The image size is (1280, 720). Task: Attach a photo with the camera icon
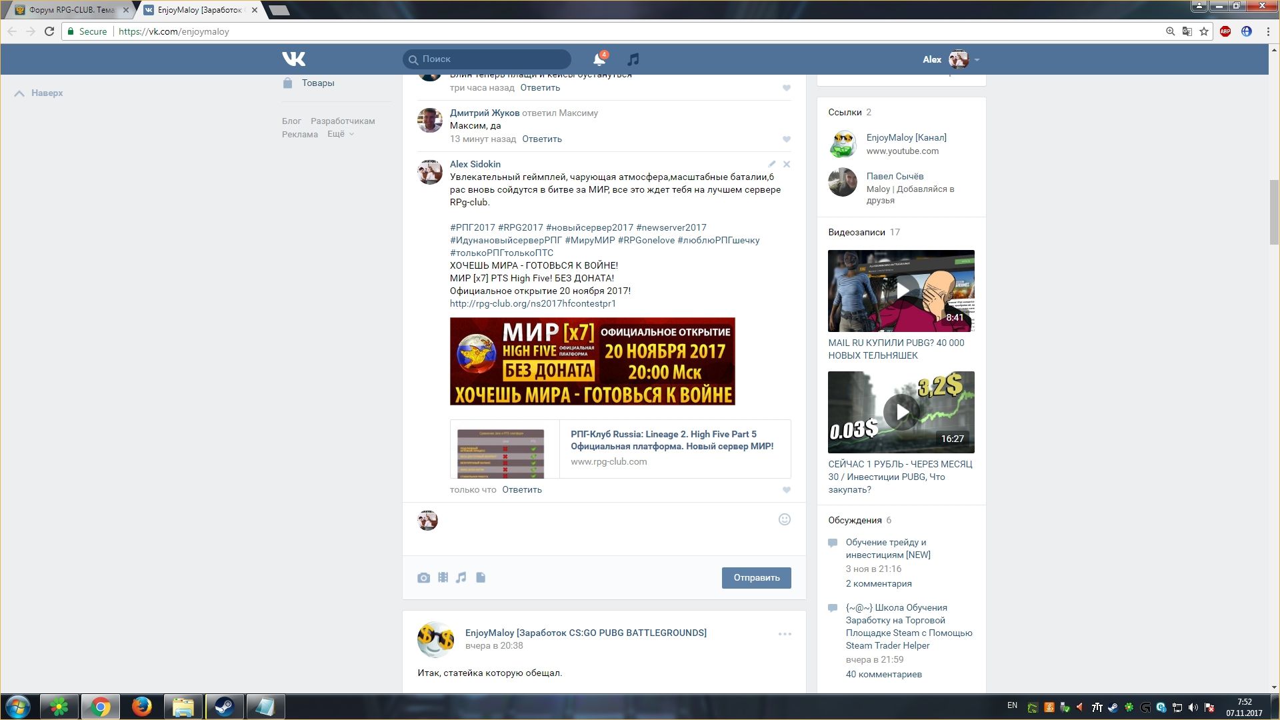point(423,578)
